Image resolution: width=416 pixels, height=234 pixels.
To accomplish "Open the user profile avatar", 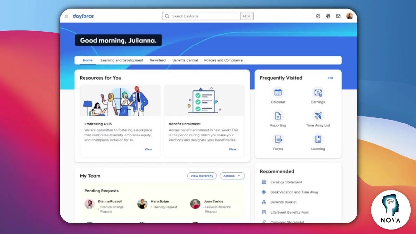I will pyautogui.click(x=350, y=16).
